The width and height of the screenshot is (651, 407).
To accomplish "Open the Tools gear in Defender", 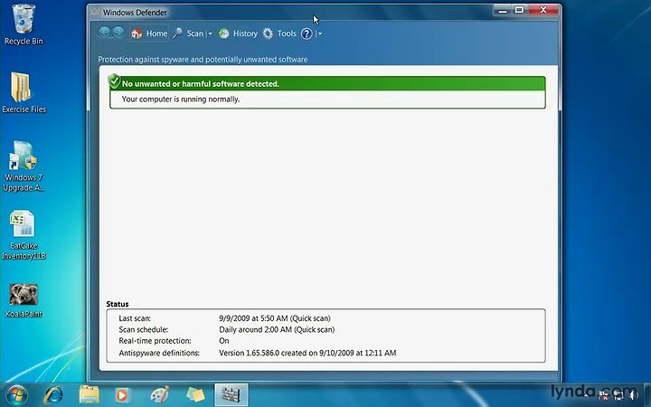I will [279, 33].
